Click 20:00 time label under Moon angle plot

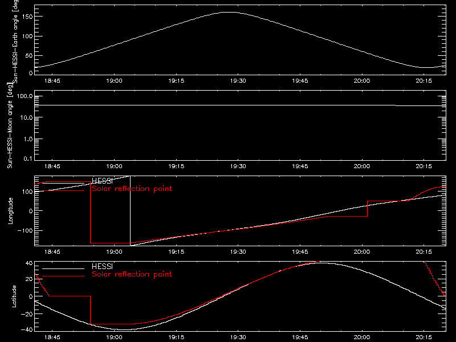tap(362, 166)
